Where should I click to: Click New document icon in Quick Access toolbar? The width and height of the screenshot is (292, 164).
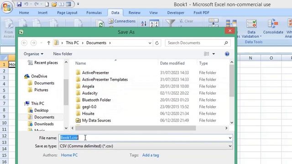(47, 4)
